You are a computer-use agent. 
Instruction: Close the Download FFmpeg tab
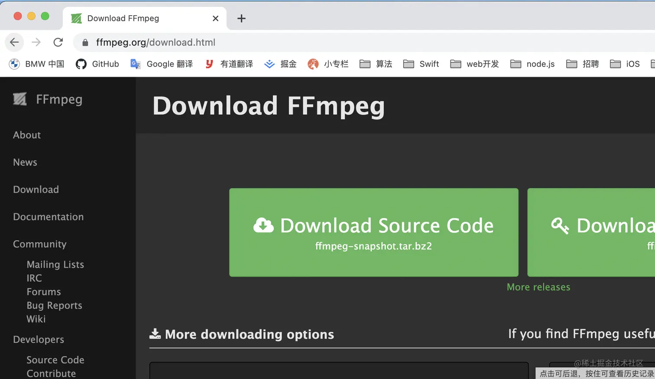[215, 18]
